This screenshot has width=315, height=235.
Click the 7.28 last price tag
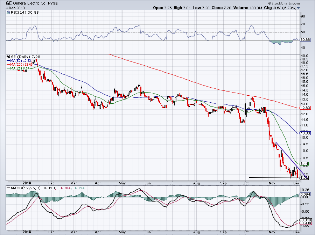pyautogui.click(x=304, y=178)
